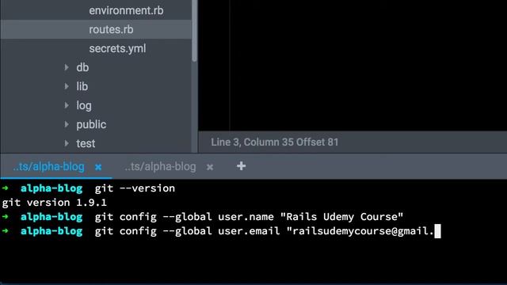
Task: Select the test folder label
Action: tap(86, 143)
